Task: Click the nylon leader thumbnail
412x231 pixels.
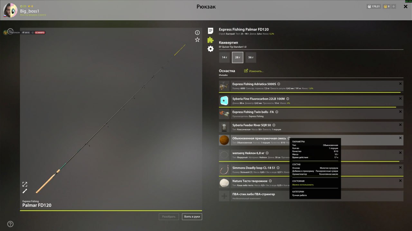Action: [224, 155]
